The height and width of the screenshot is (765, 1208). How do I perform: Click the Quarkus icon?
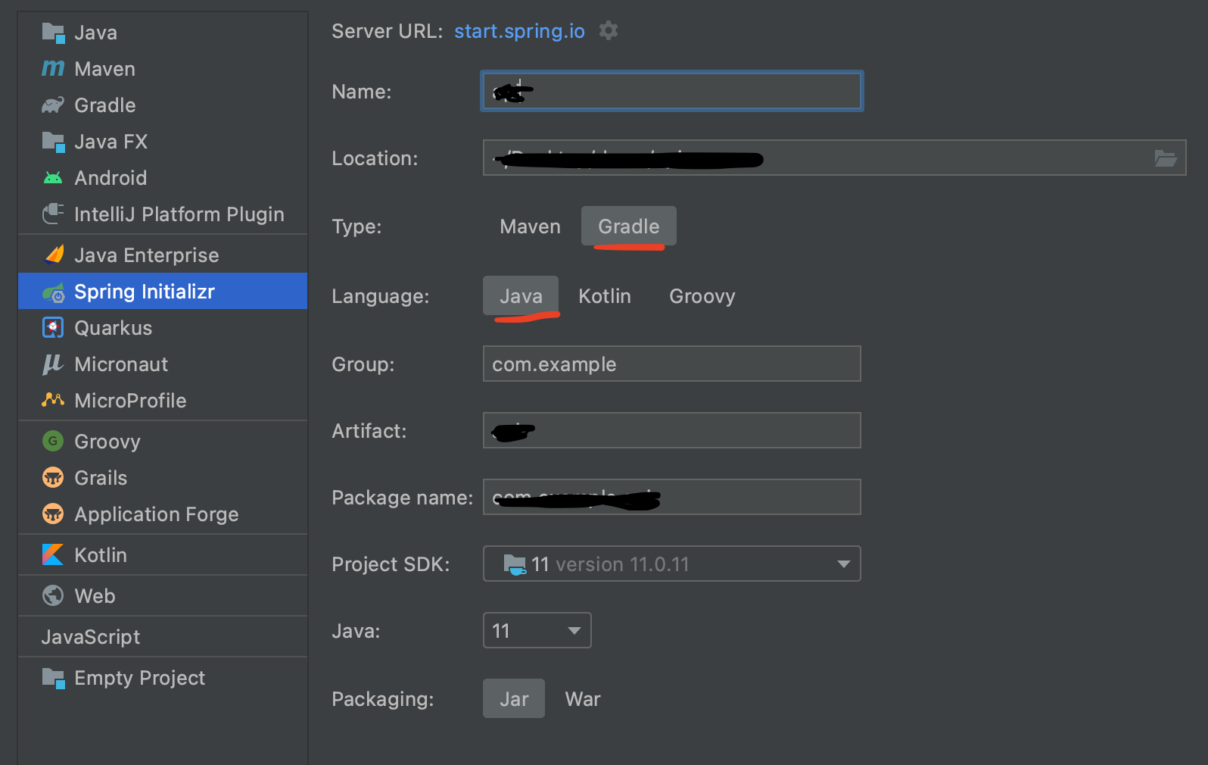(x=53, y=328)
